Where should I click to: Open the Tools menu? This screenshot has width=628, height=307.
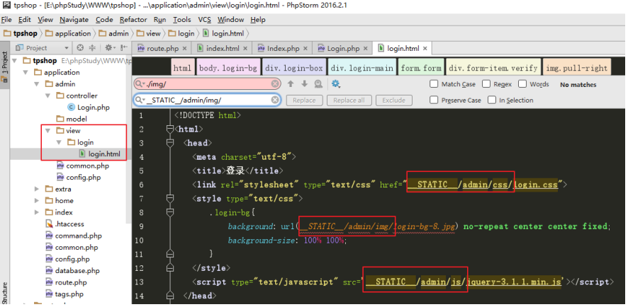[182, 20]
